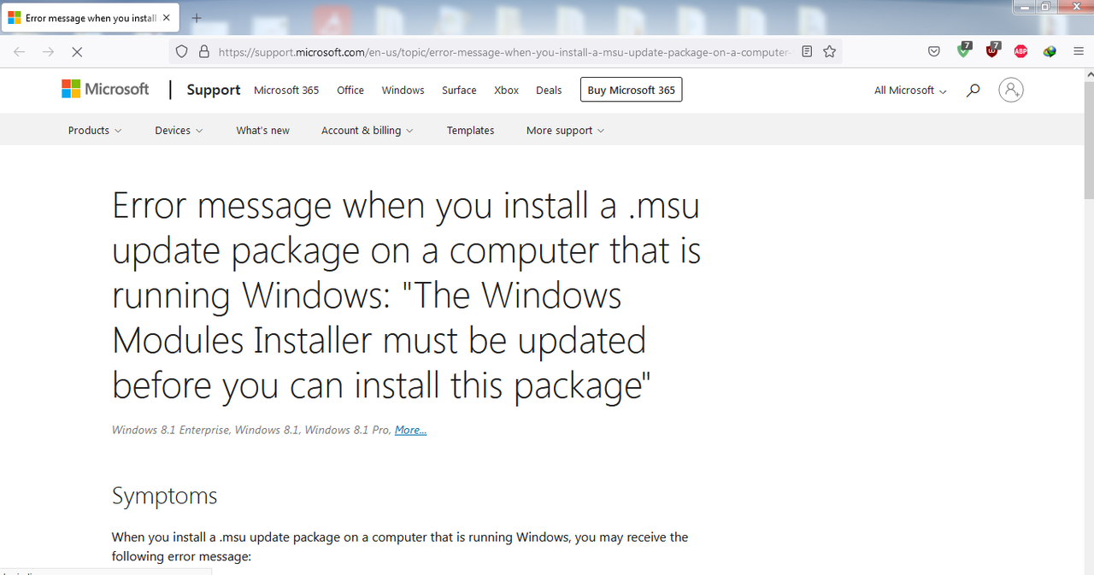Open the Templates menu item

470,130
